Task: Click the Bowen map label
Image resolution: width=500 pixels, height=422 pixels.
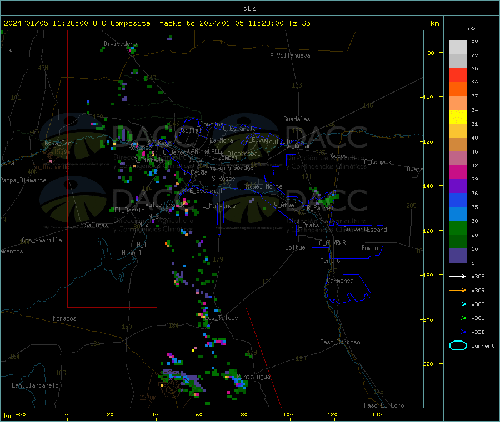Action: pos(369,247)
